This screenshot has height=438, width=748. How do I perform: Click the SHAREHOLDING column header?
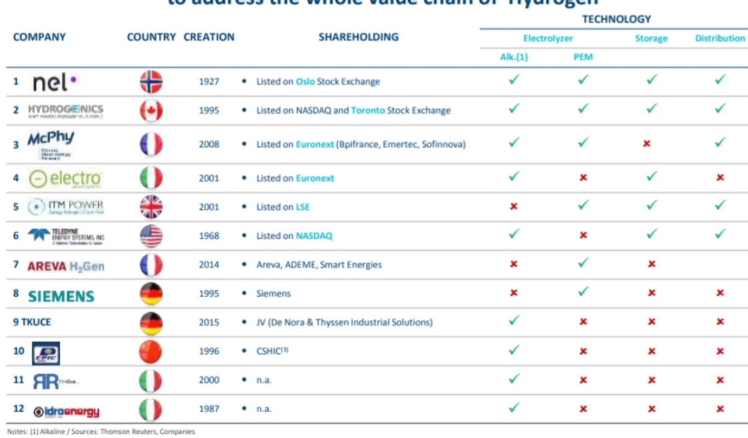click(358, 37)
